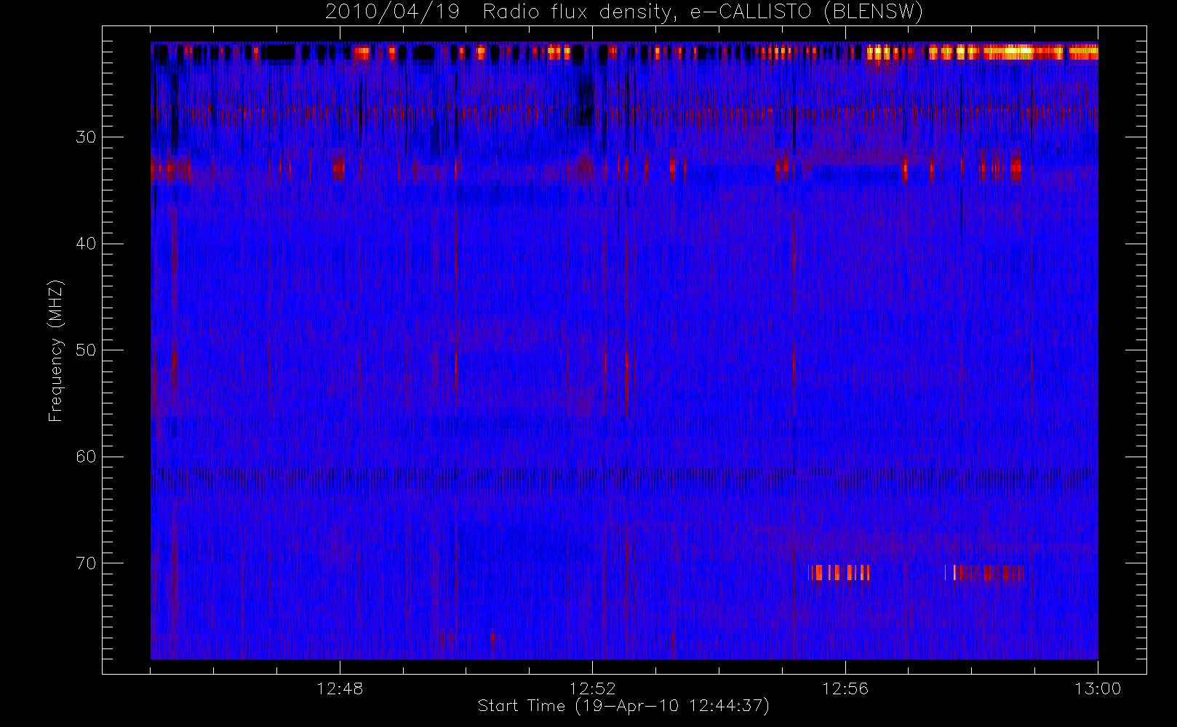Click the orange burst near 71 MHz after 12:55

(839, 573)
